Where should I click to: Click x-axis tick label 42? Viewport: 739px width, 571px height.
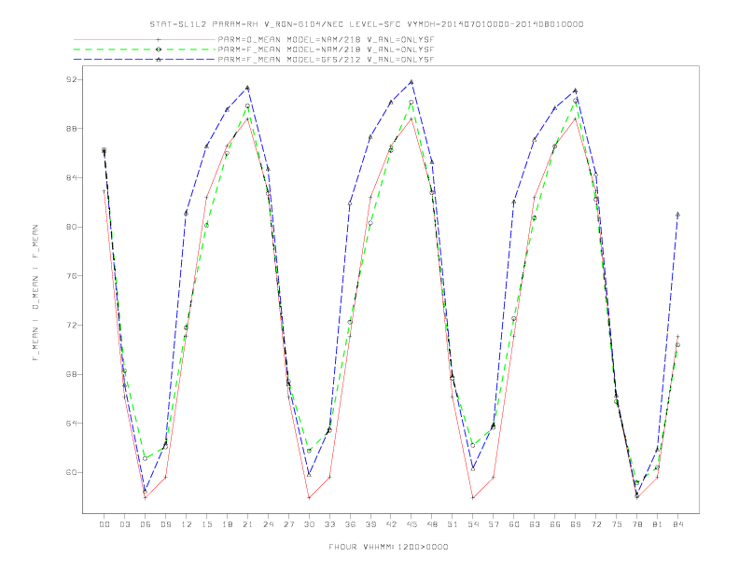pos(391,524)
